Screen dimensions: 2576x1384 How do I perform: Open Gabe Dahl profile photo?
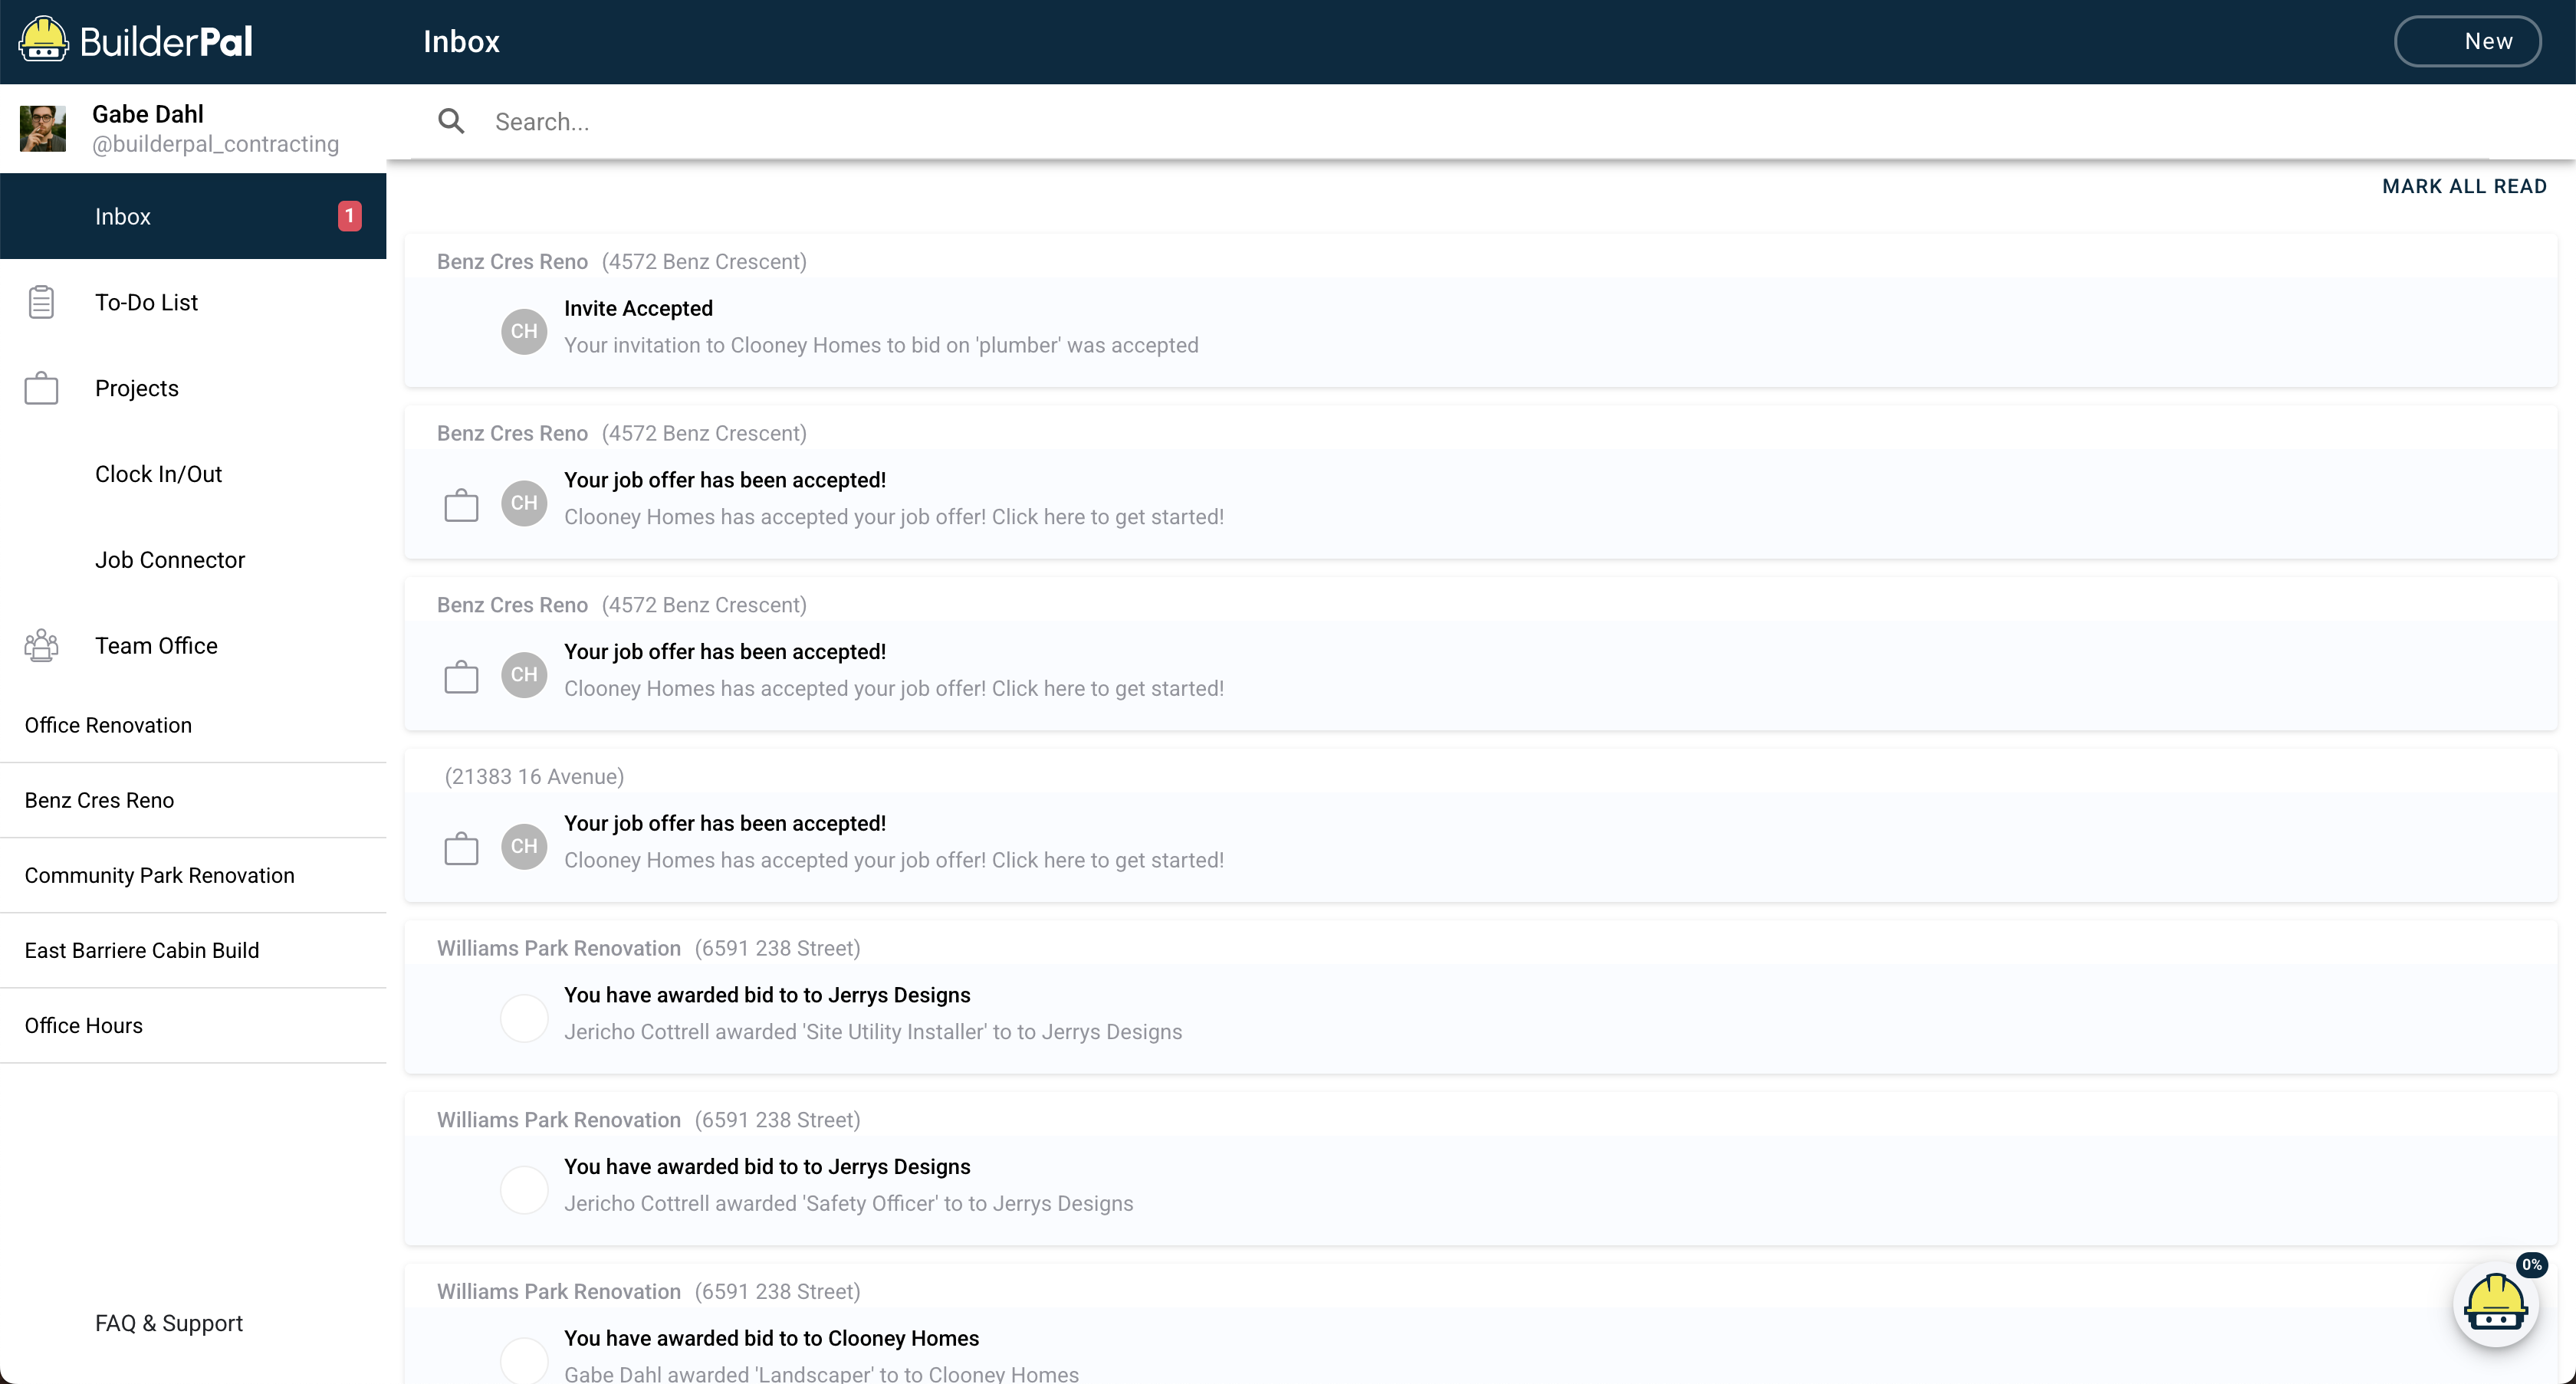[x=43, y=128]
